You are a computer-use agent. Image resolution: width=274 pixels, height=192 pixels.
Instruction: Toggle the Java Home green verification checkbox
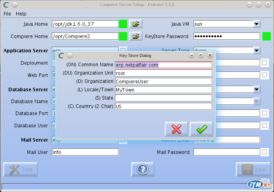[123, 24]
